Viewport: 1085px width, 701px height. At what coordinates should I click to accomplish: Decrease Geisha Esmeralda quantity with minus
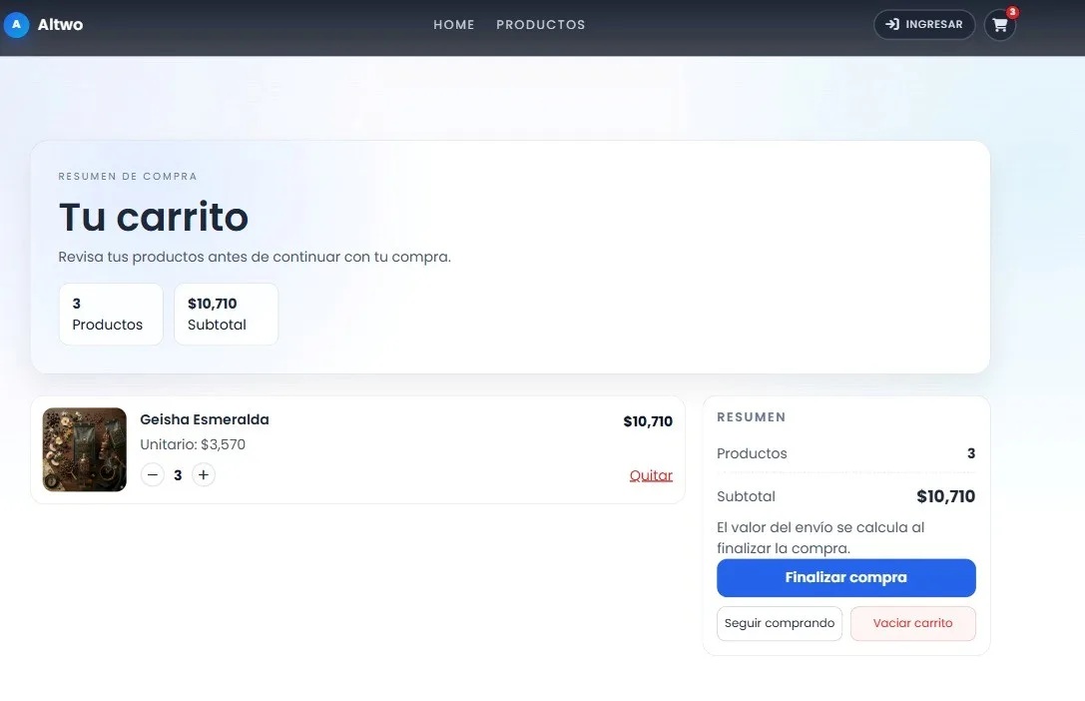(153, 474)
